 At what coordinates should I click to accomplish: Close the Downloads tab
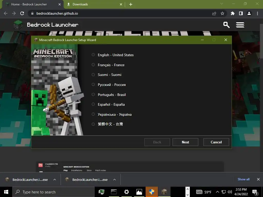point(121,4)
